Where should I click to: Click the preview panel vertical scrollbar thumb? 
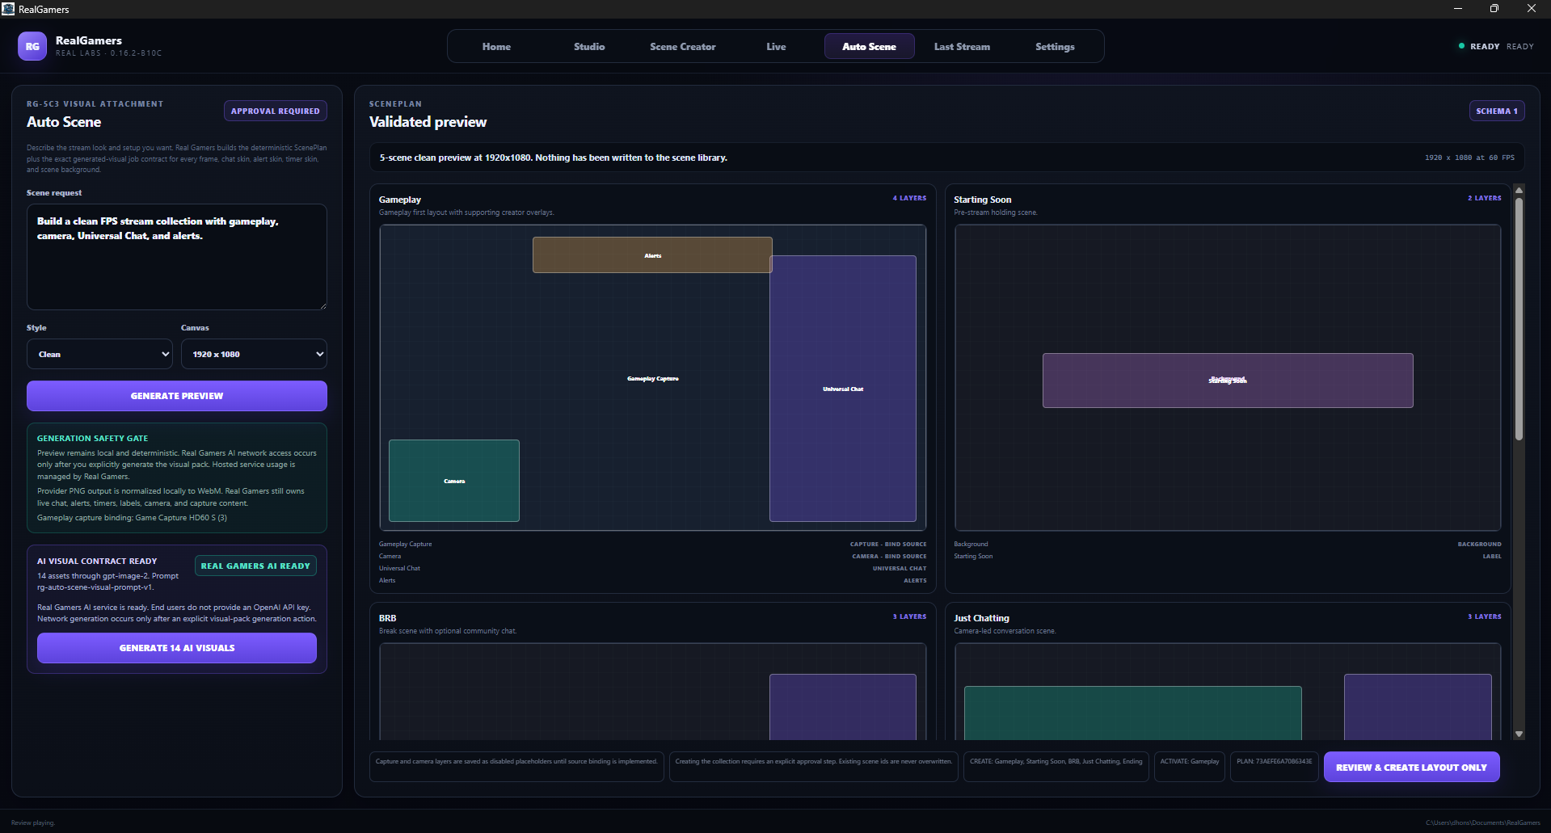(1519, 319)
